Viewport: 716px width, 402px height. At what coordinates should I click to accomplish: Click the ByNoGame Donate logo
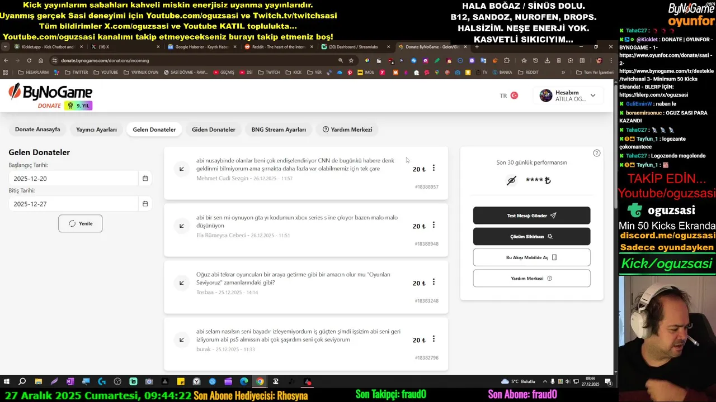coord(50,96)
